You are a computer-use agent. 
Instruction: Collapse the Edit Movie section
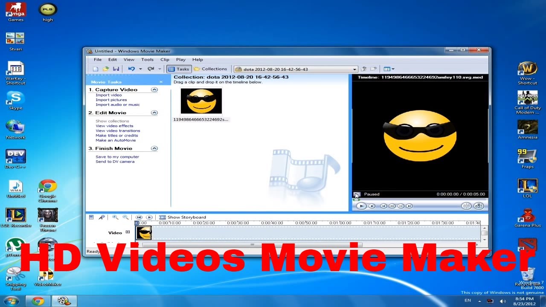(154, 113)
